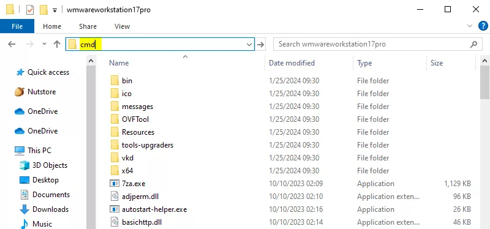The height and width of the screenshot is (229, 490).
Task: Open the Customize Quick Access Toolbar dropdown
Action: tap(55, 10)
